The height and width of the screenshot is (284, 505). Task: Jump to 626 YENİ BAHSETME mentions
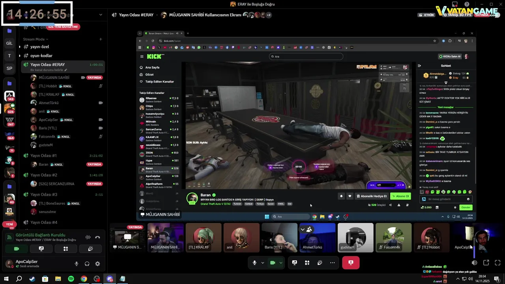click(63, 27)
